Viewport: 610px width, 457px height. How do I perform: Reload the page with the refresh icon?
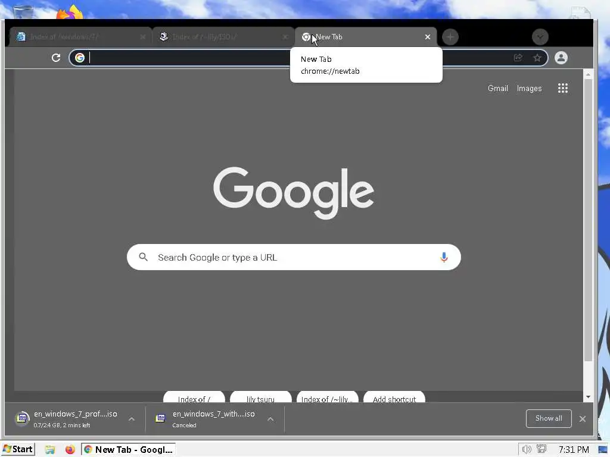point(56,58)
